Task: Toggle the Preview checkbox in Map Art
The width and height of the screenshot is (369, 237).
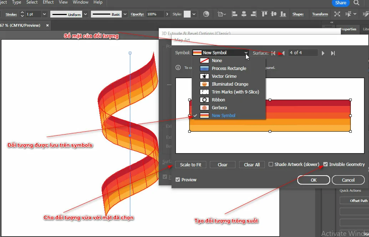Action: pos(178,180)
